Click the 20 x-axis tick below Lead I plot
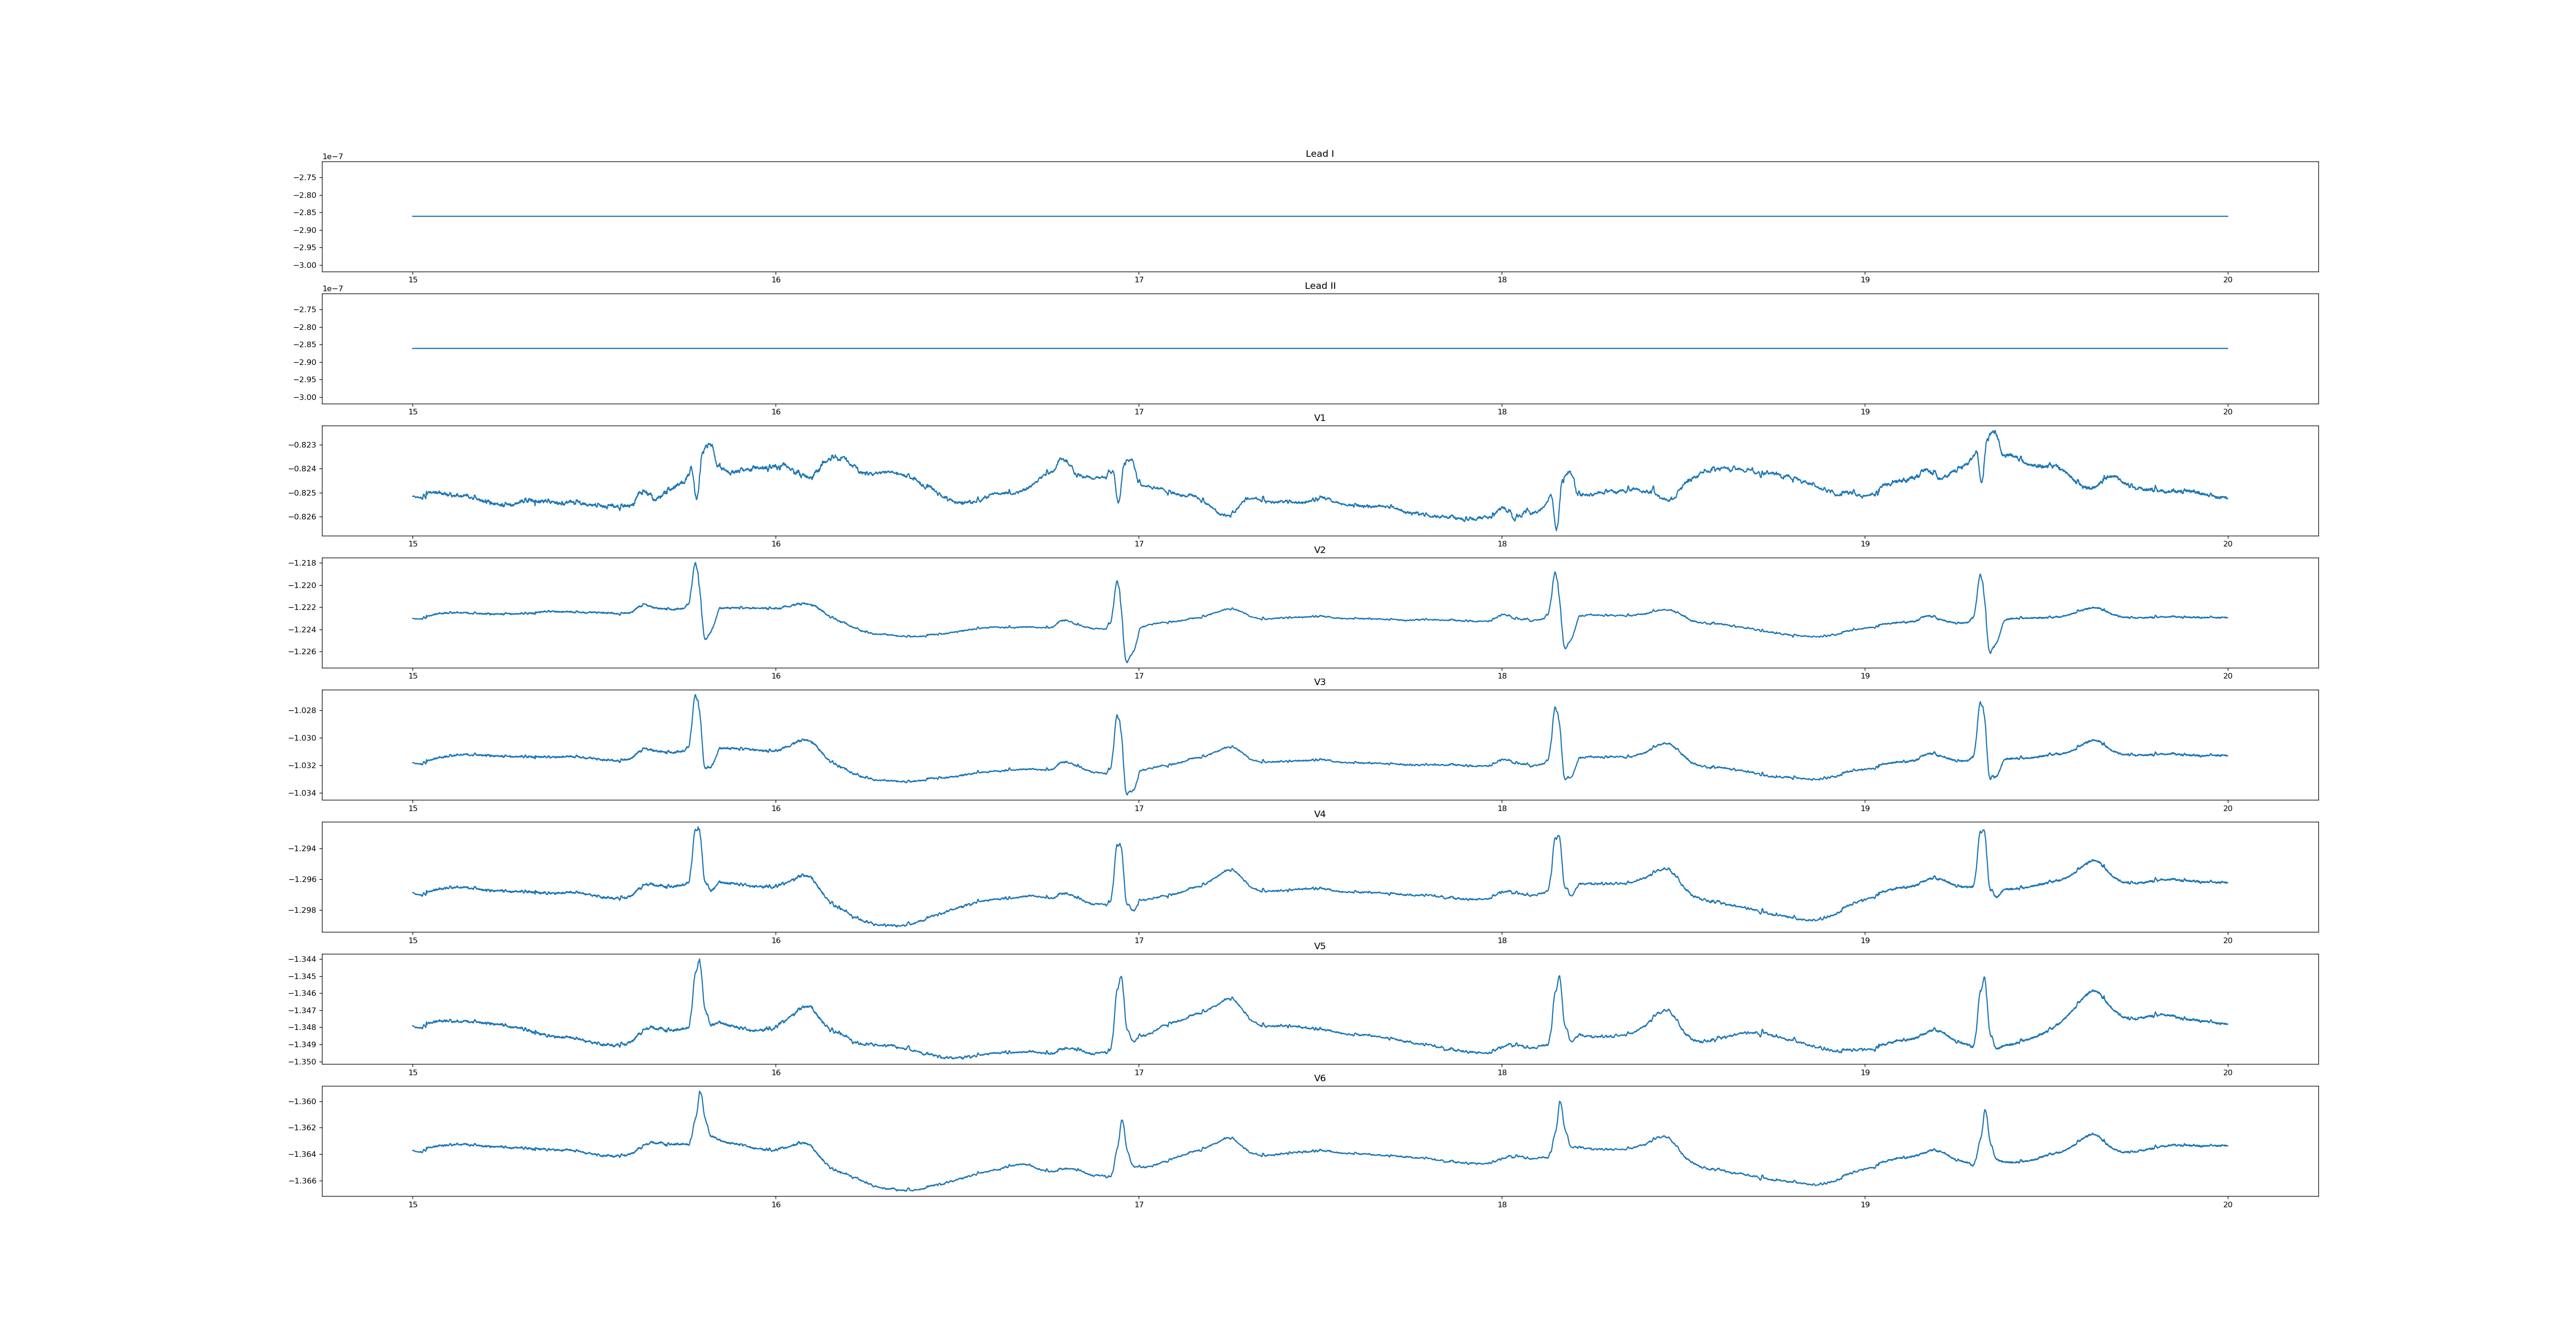Screen dimensions: 2576x1344 coord(2227,280)
